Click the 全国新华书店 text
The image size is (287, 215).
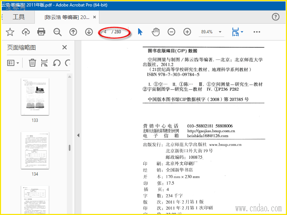(179, 170)
